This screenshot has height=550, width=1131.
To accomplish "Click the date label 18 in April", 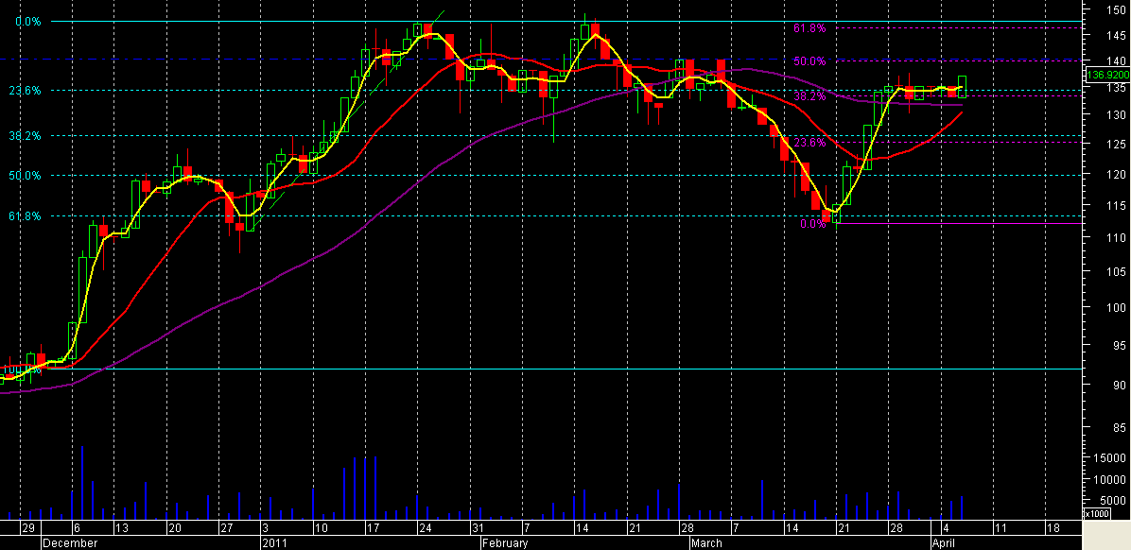I will [x=1053, y=527].
